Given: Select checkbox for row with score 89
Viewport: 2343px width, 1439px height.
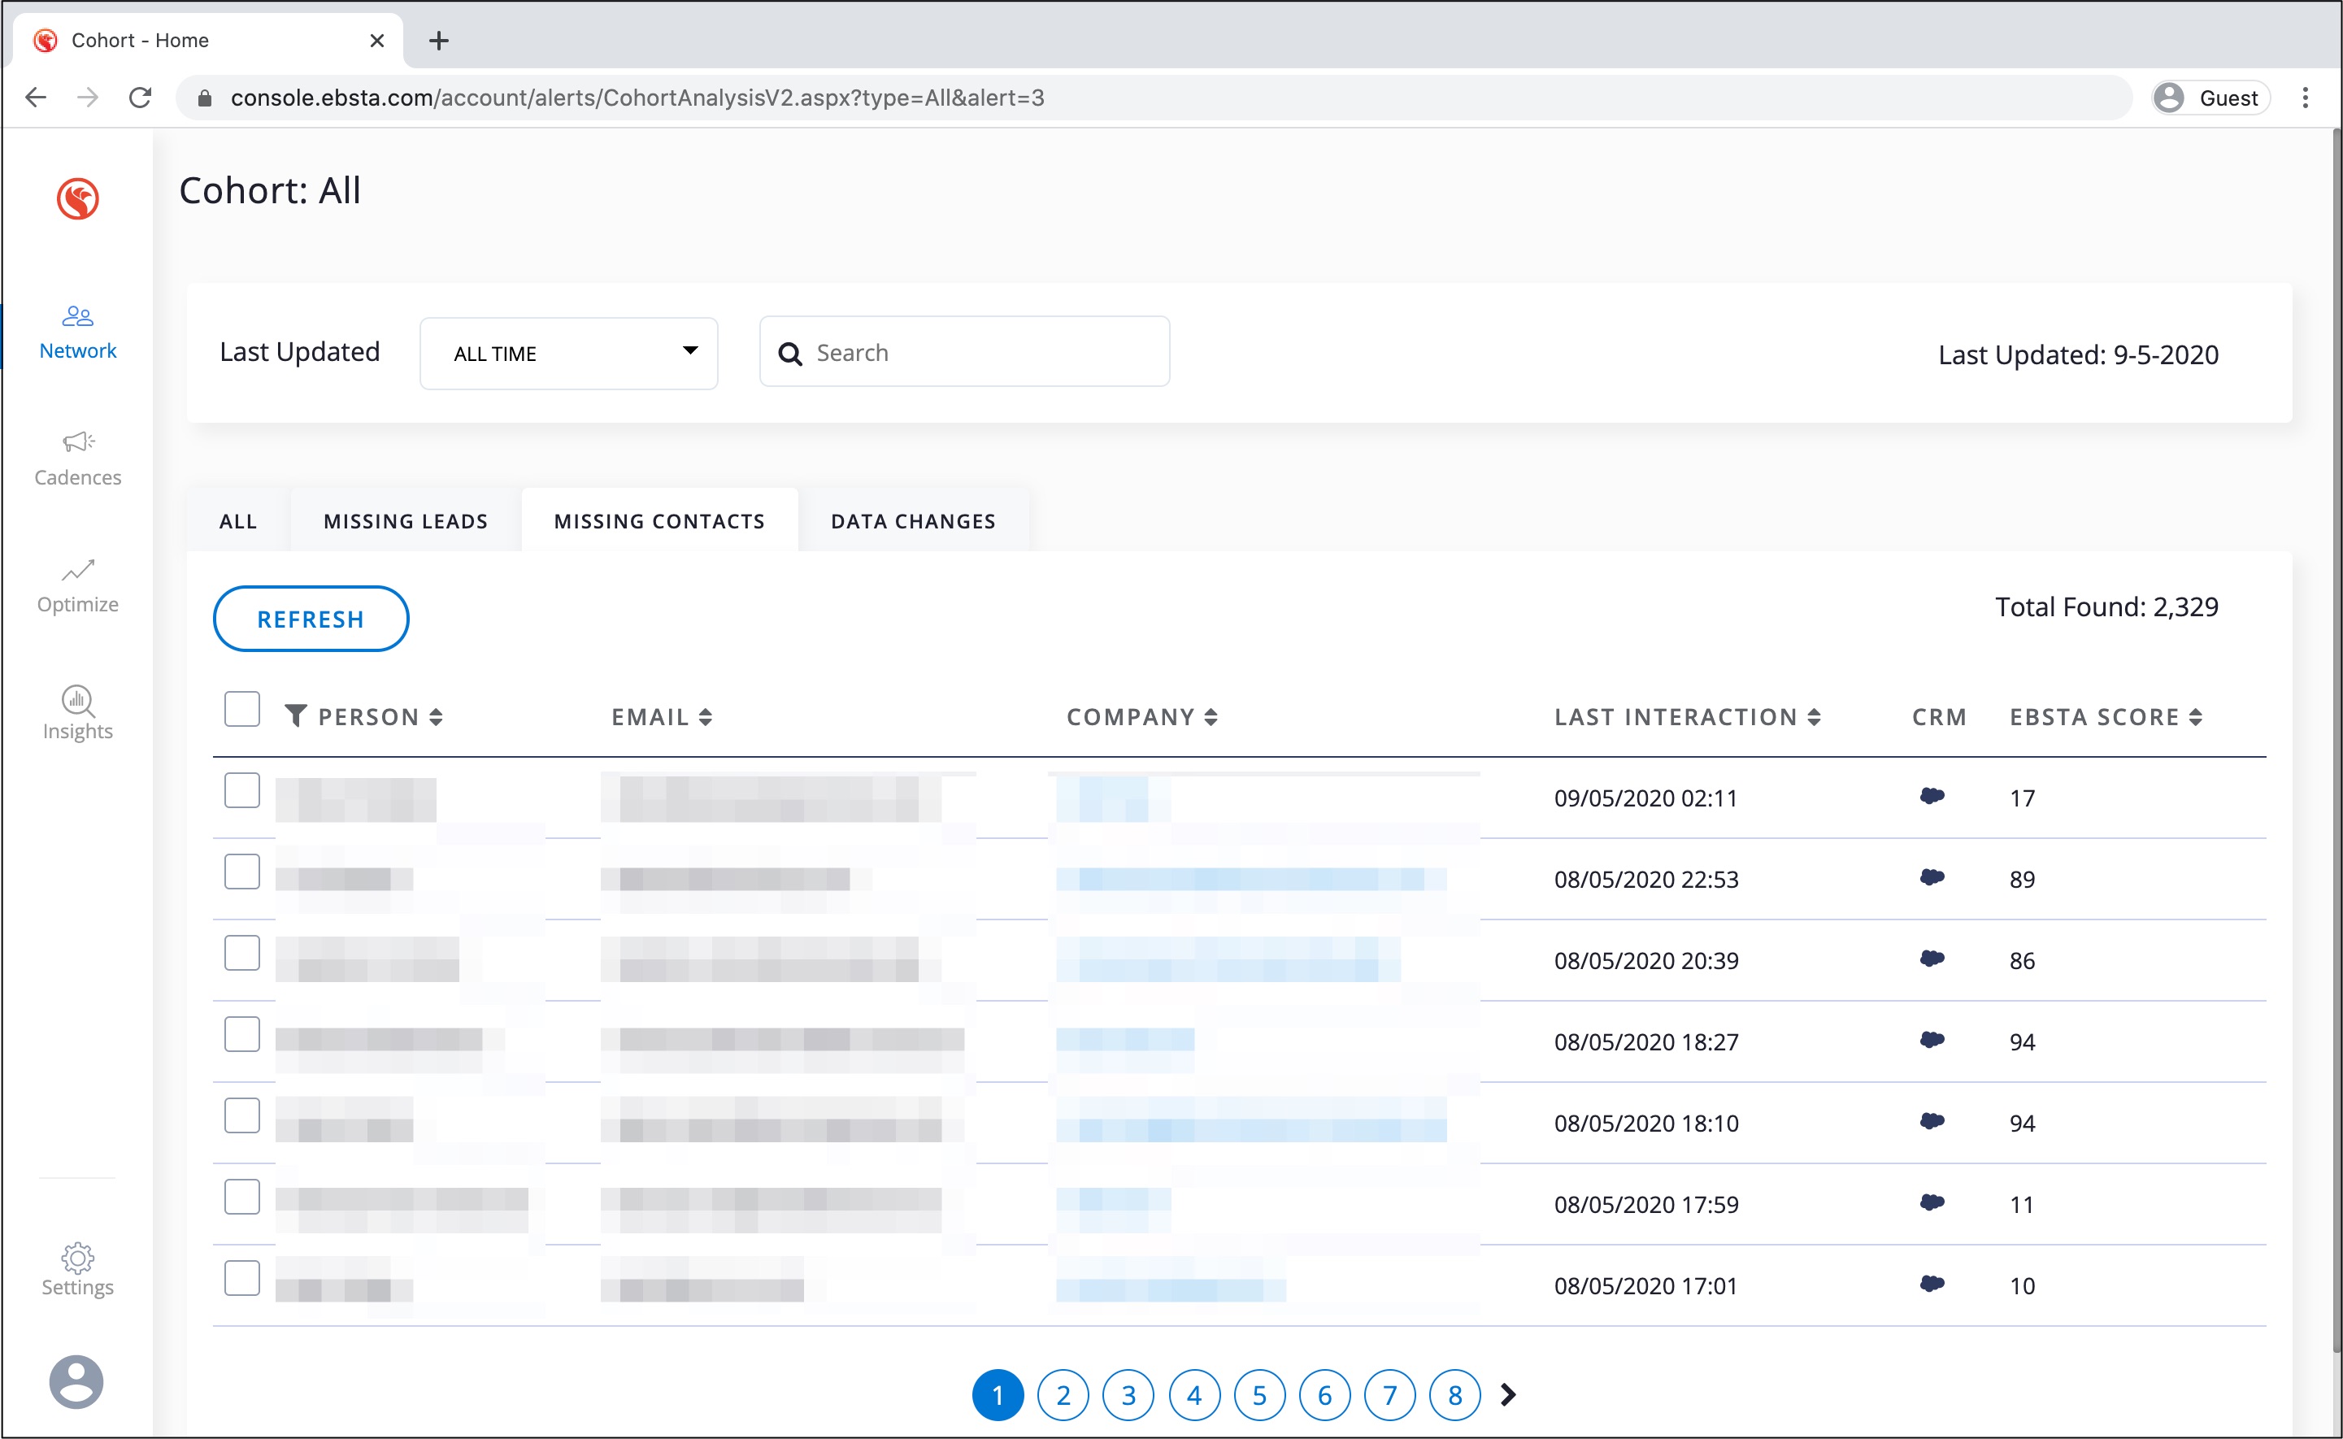Looking at the screenshot, I should [x=241, y=871].
